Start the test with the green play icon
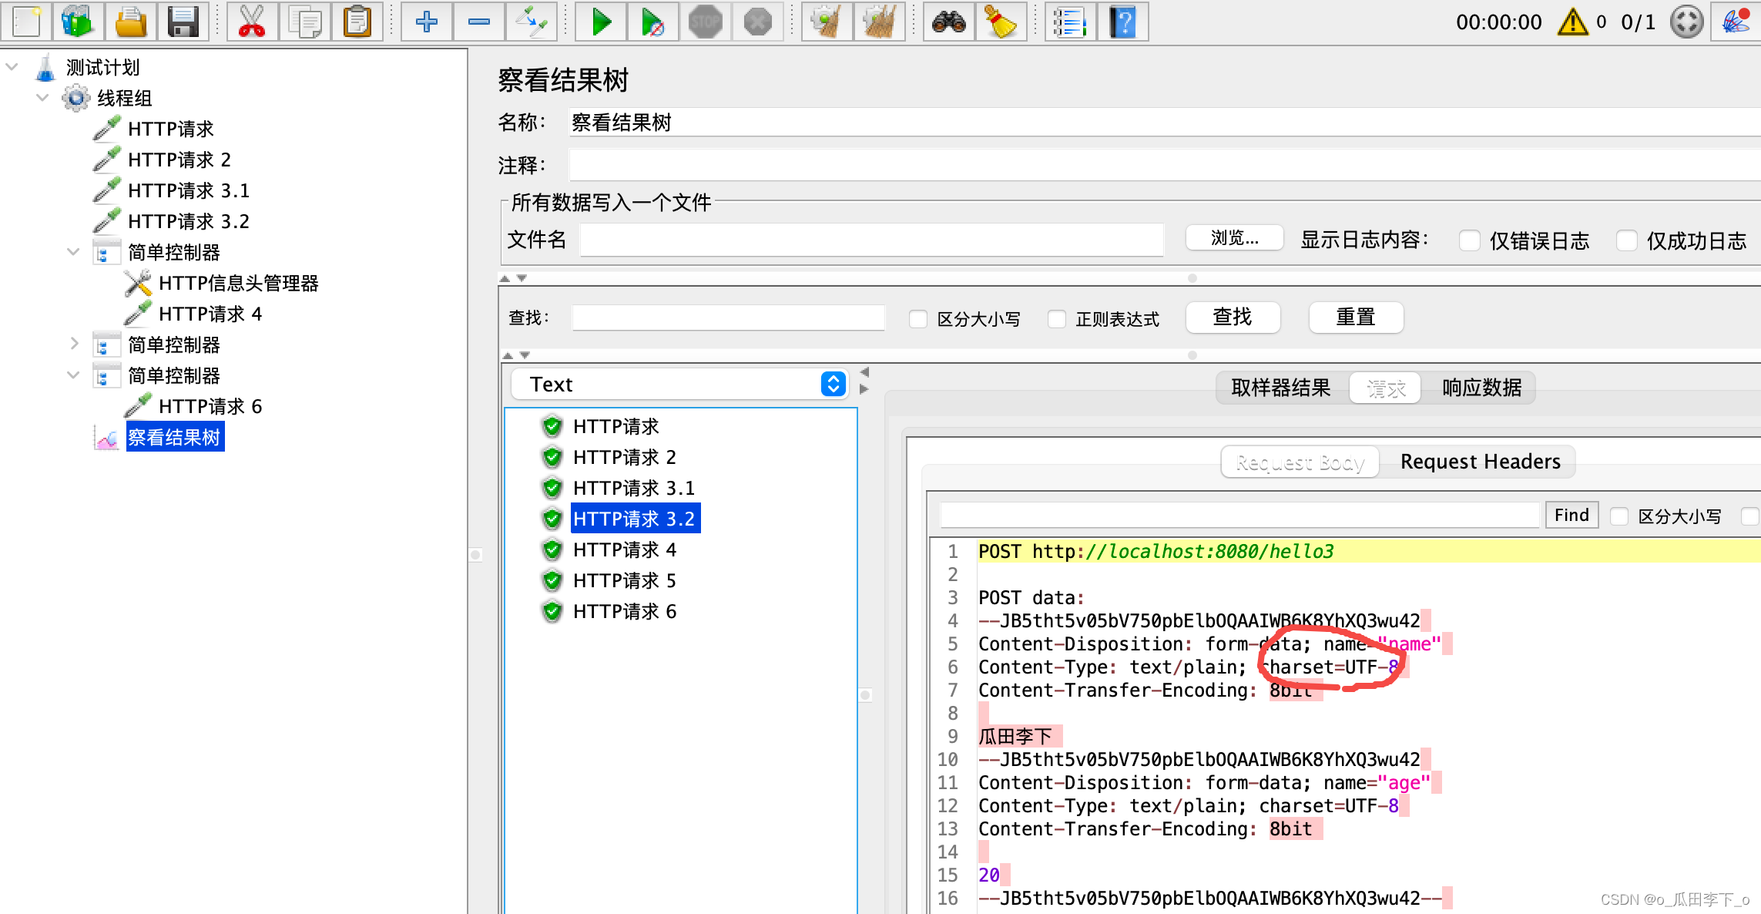This screenshot has width=1761, height=914. tap(601, 22)
